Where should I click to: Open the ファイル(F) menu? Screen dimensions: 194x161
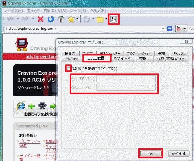(x=14, y=11)
